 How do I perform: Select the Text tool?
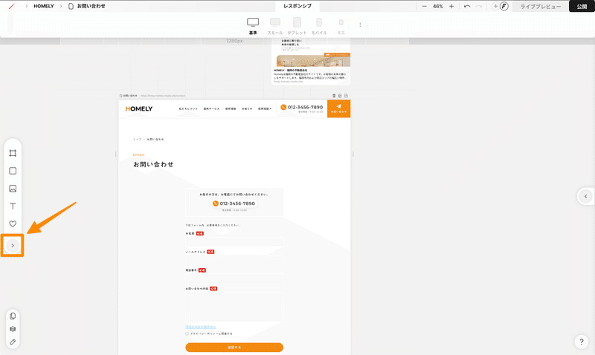point(13,206)
